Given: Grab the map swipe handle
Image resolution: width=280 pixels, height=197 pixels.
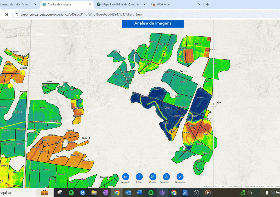Looking at the screenshot, I should 213,103.
